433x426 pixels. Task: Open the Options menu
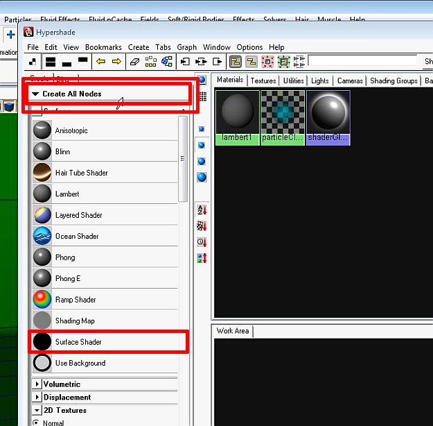coord(249,47)
